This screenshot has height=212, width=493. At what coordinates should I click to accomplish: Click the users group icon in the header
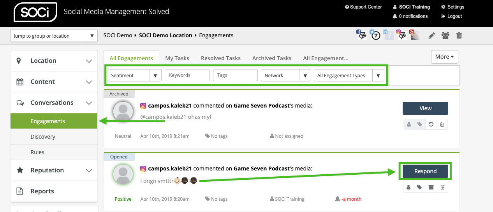pos(445,36)
